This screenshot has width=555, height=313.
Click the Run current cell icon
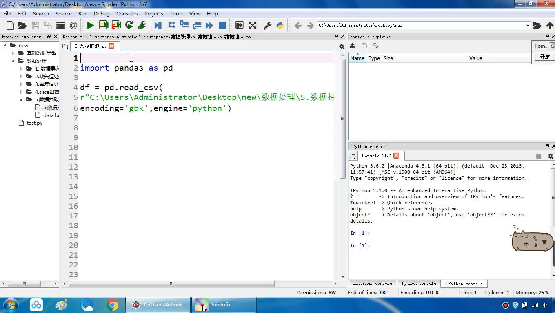click(x=104, y=25)
